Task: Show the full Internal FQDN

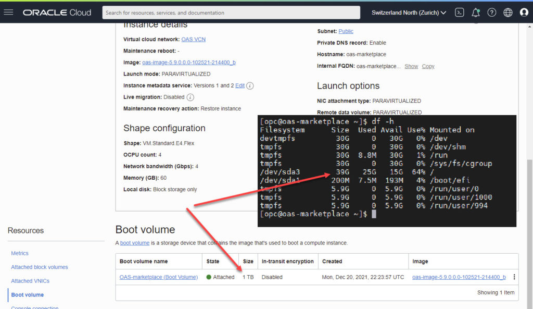Action: pos(411,66)
